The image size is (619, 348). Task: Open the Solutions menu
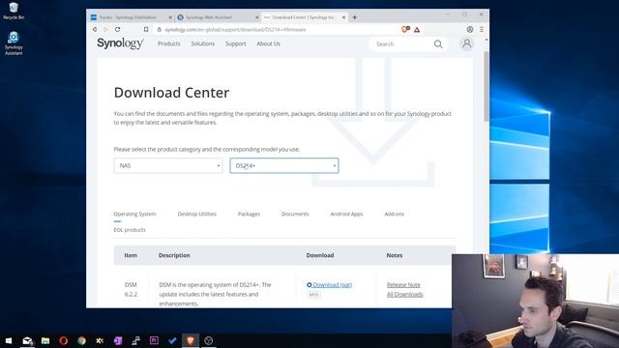(203, 43)
